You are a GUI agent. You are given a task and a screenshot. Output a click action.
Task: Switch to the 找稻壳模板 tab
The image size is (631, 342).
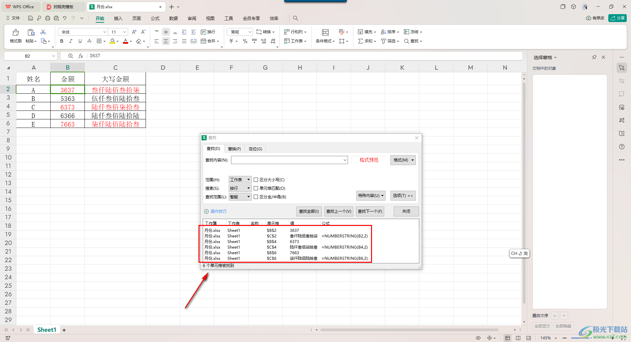pos(63,7)
